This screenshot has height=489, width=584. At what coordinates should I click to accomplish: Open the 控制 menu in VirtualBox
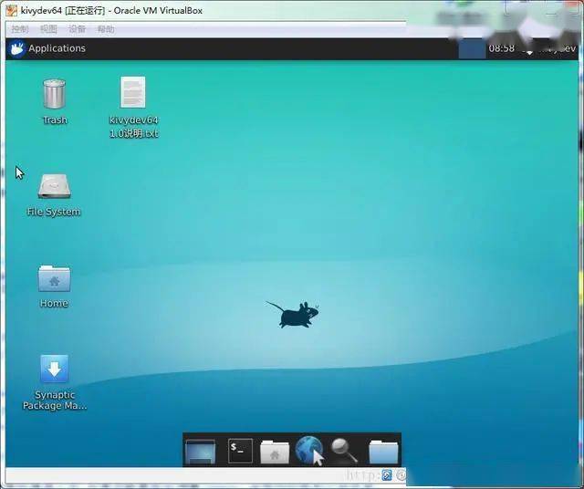point(20,29)
